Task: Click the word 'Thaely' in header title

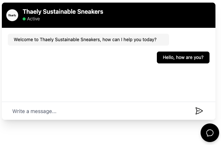Action: tap(32, 12)
